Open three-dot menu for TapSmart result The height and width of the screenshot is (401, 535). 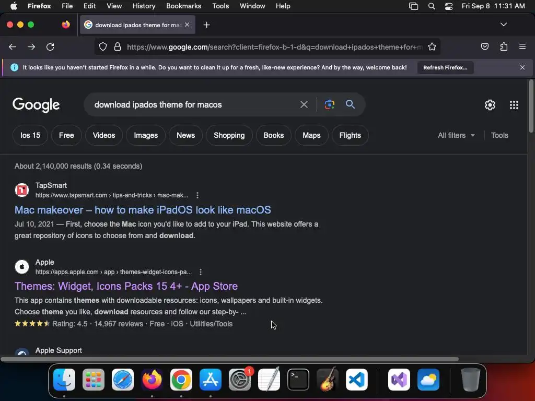[197, 195]
